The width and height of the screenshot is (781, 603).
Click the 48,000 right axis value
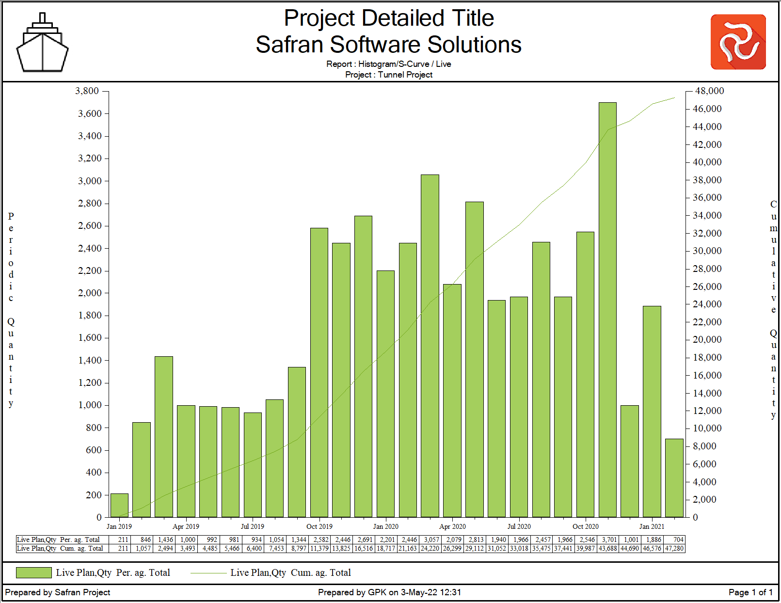click(709, 91)
